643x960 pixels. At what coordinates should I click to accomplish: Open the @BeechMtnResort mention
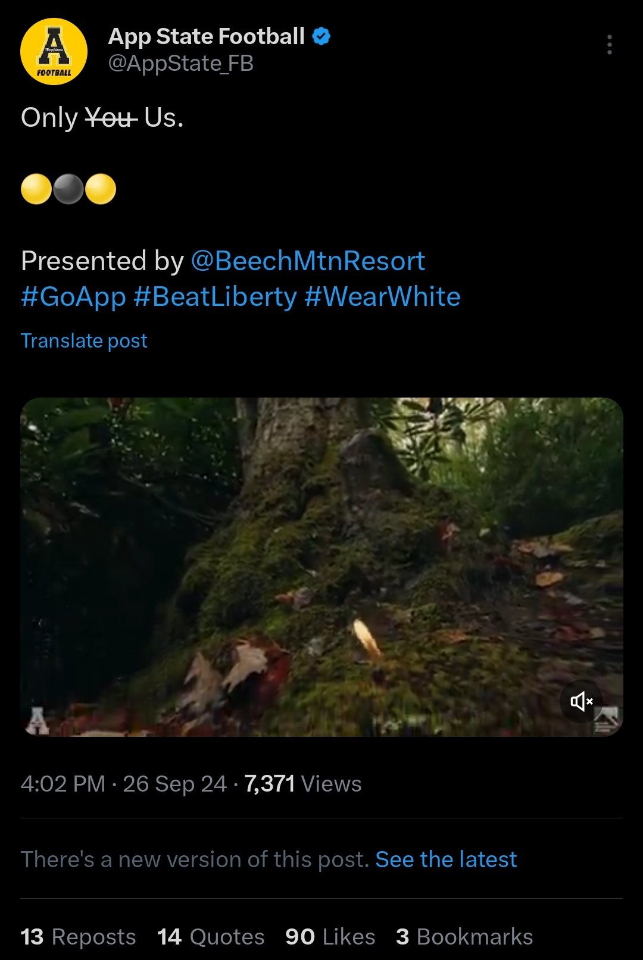(308, 261)
